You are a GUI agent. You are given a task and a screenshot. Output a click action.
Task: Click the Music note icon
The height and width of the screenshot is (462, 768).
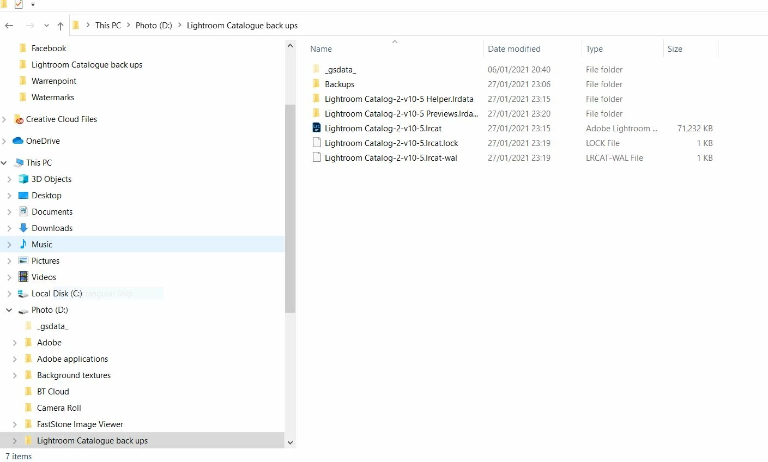[x=23, y=244]
